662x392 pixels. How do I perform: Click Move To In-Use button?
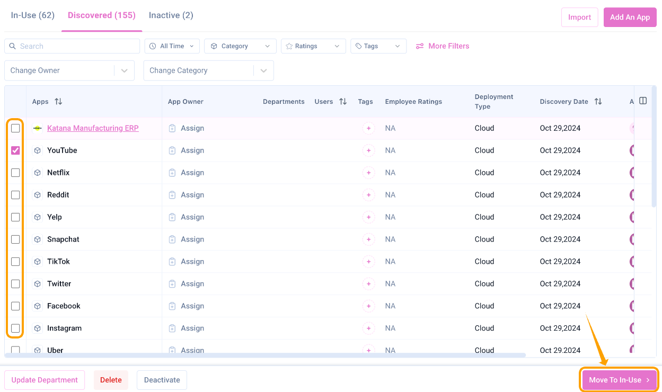[x=620, y=380]
